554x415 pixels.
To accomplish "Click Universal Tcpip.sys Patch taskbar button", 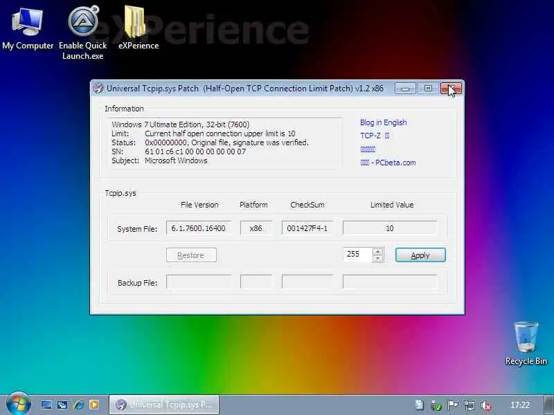I will [x=164, y=405].
